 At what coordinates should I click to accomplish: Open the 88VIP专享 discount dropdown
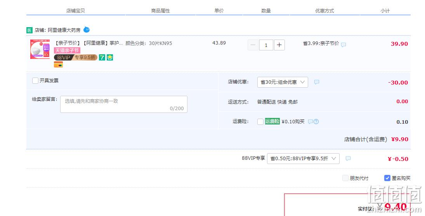303,158
